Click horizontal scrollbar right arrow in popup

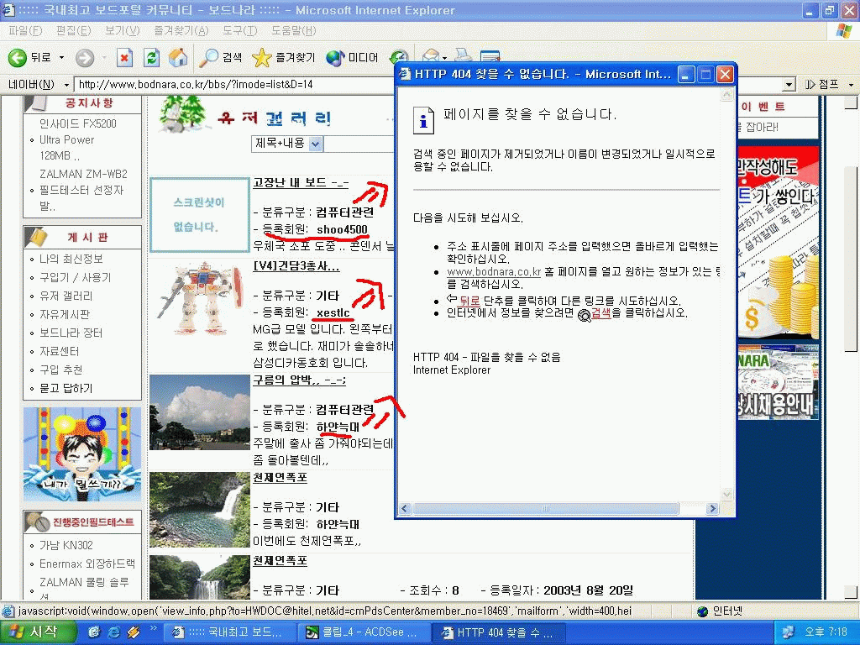(712, 509)
